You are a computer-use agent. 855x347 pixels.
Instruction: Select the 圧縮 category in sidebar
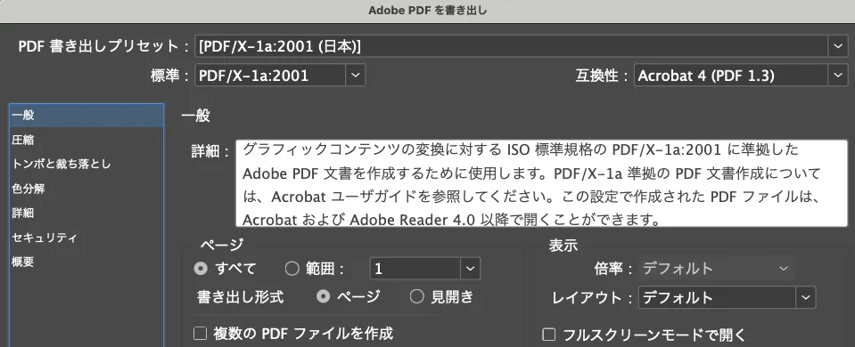(x=86, y=140)
